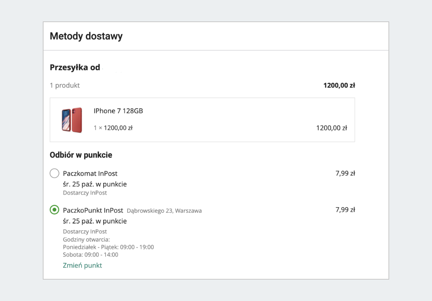Click the bold 1200,00 zł shipment total

point(339,85)
